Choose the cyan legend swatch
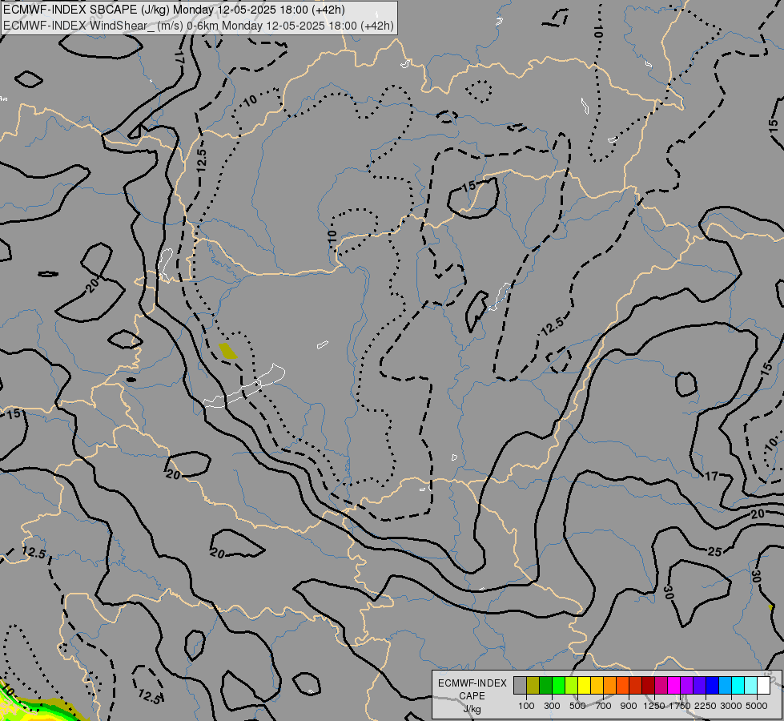Viewport: 784px width, 721px height. (x=738, y=686)
